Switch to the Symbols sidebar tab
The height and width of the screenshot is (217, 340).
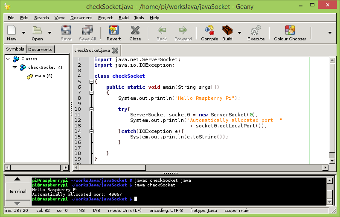coord(15,49)
